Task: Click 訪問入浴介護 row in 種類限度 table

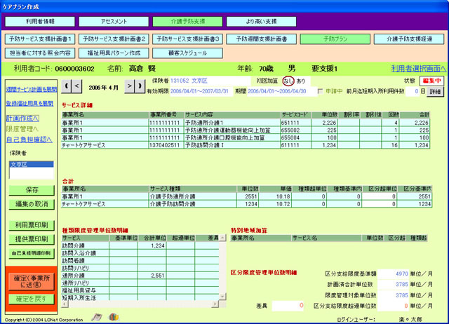Action: coord(140,253)
